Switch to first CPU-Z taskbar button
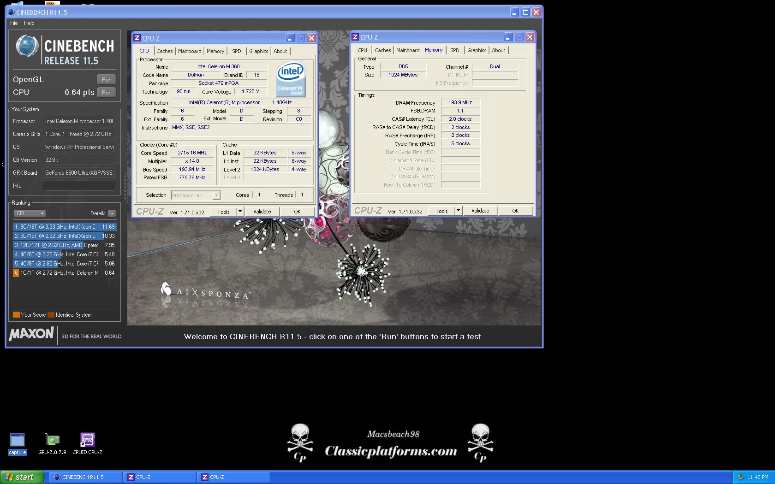Viewport: 775px width, 484px height. 159,477
